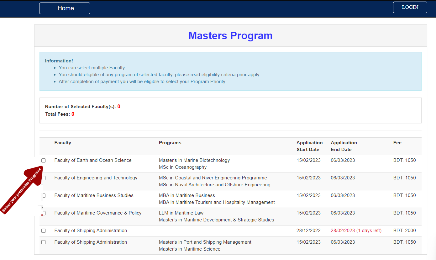Tick the Faculty of Earth and Ocean Science checkbox
This screenshot has width=436, height=260.
(44, 160)
